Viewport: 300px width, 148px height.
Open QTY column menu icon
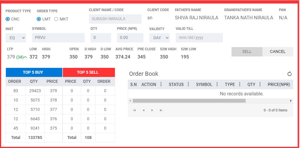260,85
